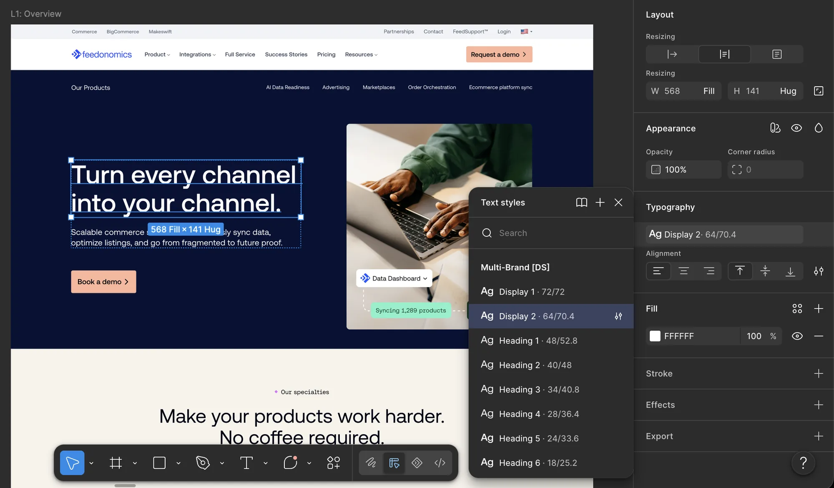Select the Text tool
Screen dimensions: 834x488
click(x=246, y=463)
